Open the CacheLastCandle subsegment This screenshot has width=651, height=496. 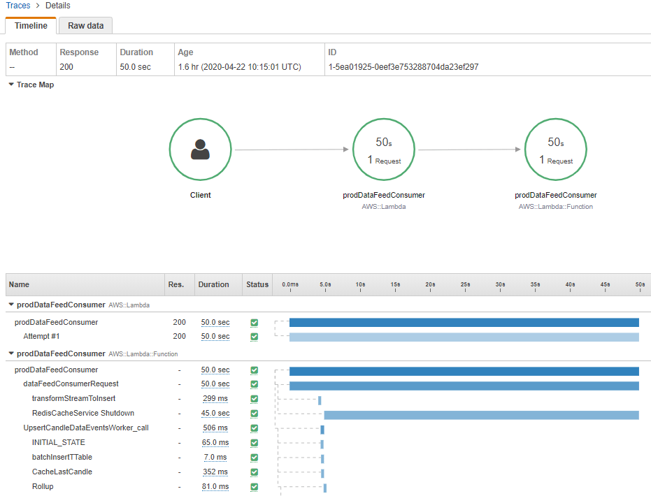pos(62,472)
